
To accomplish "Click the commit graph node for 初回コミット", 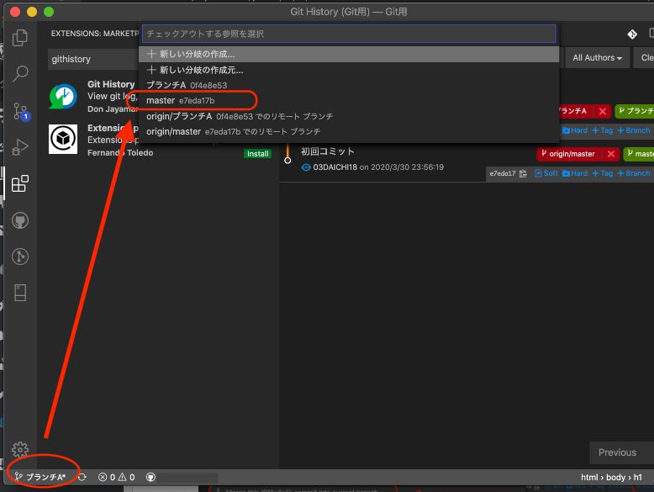I will pos(287,161).
